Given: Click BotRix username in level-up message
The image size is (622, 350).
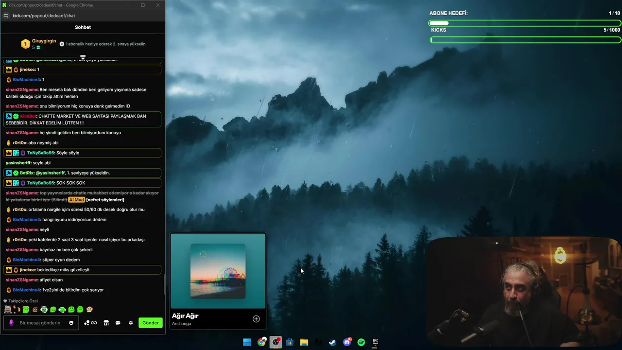Looking at the screenshot, I should pyautogui.click(x=27, y=173).
